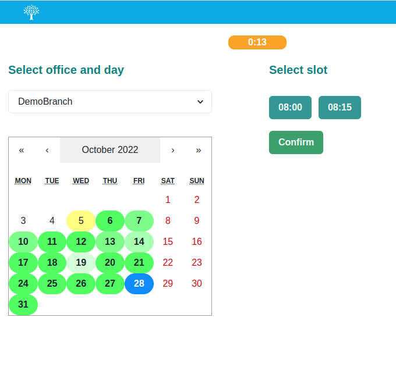
Task: Click the MON weekday header
Action: click(x=23, y=181)
